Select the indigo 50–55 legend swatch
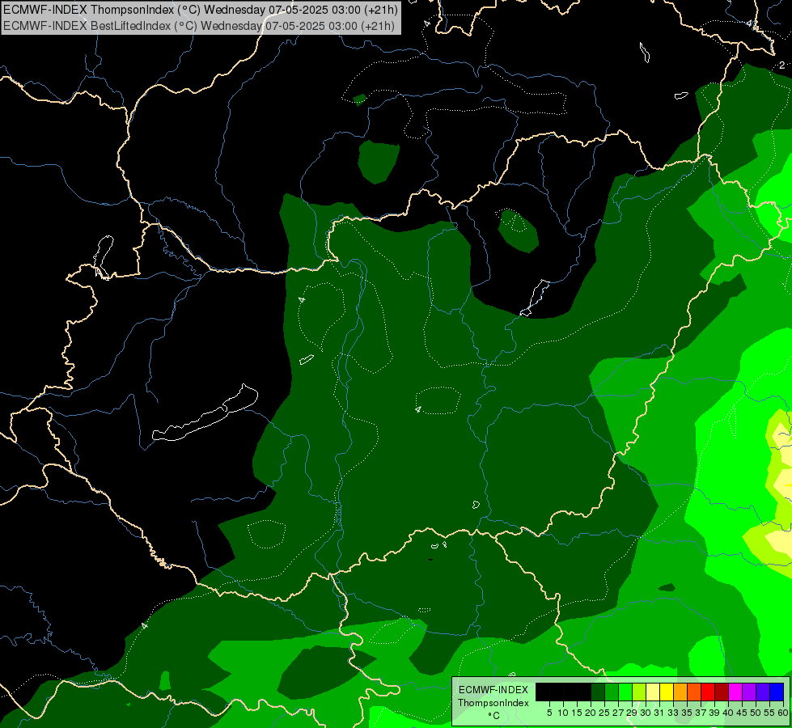Image resolution: width=792 pixels, height=728 pixels. point(763,692)
